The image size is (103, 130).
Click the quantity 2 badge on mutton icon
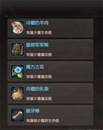pos(21,31)
